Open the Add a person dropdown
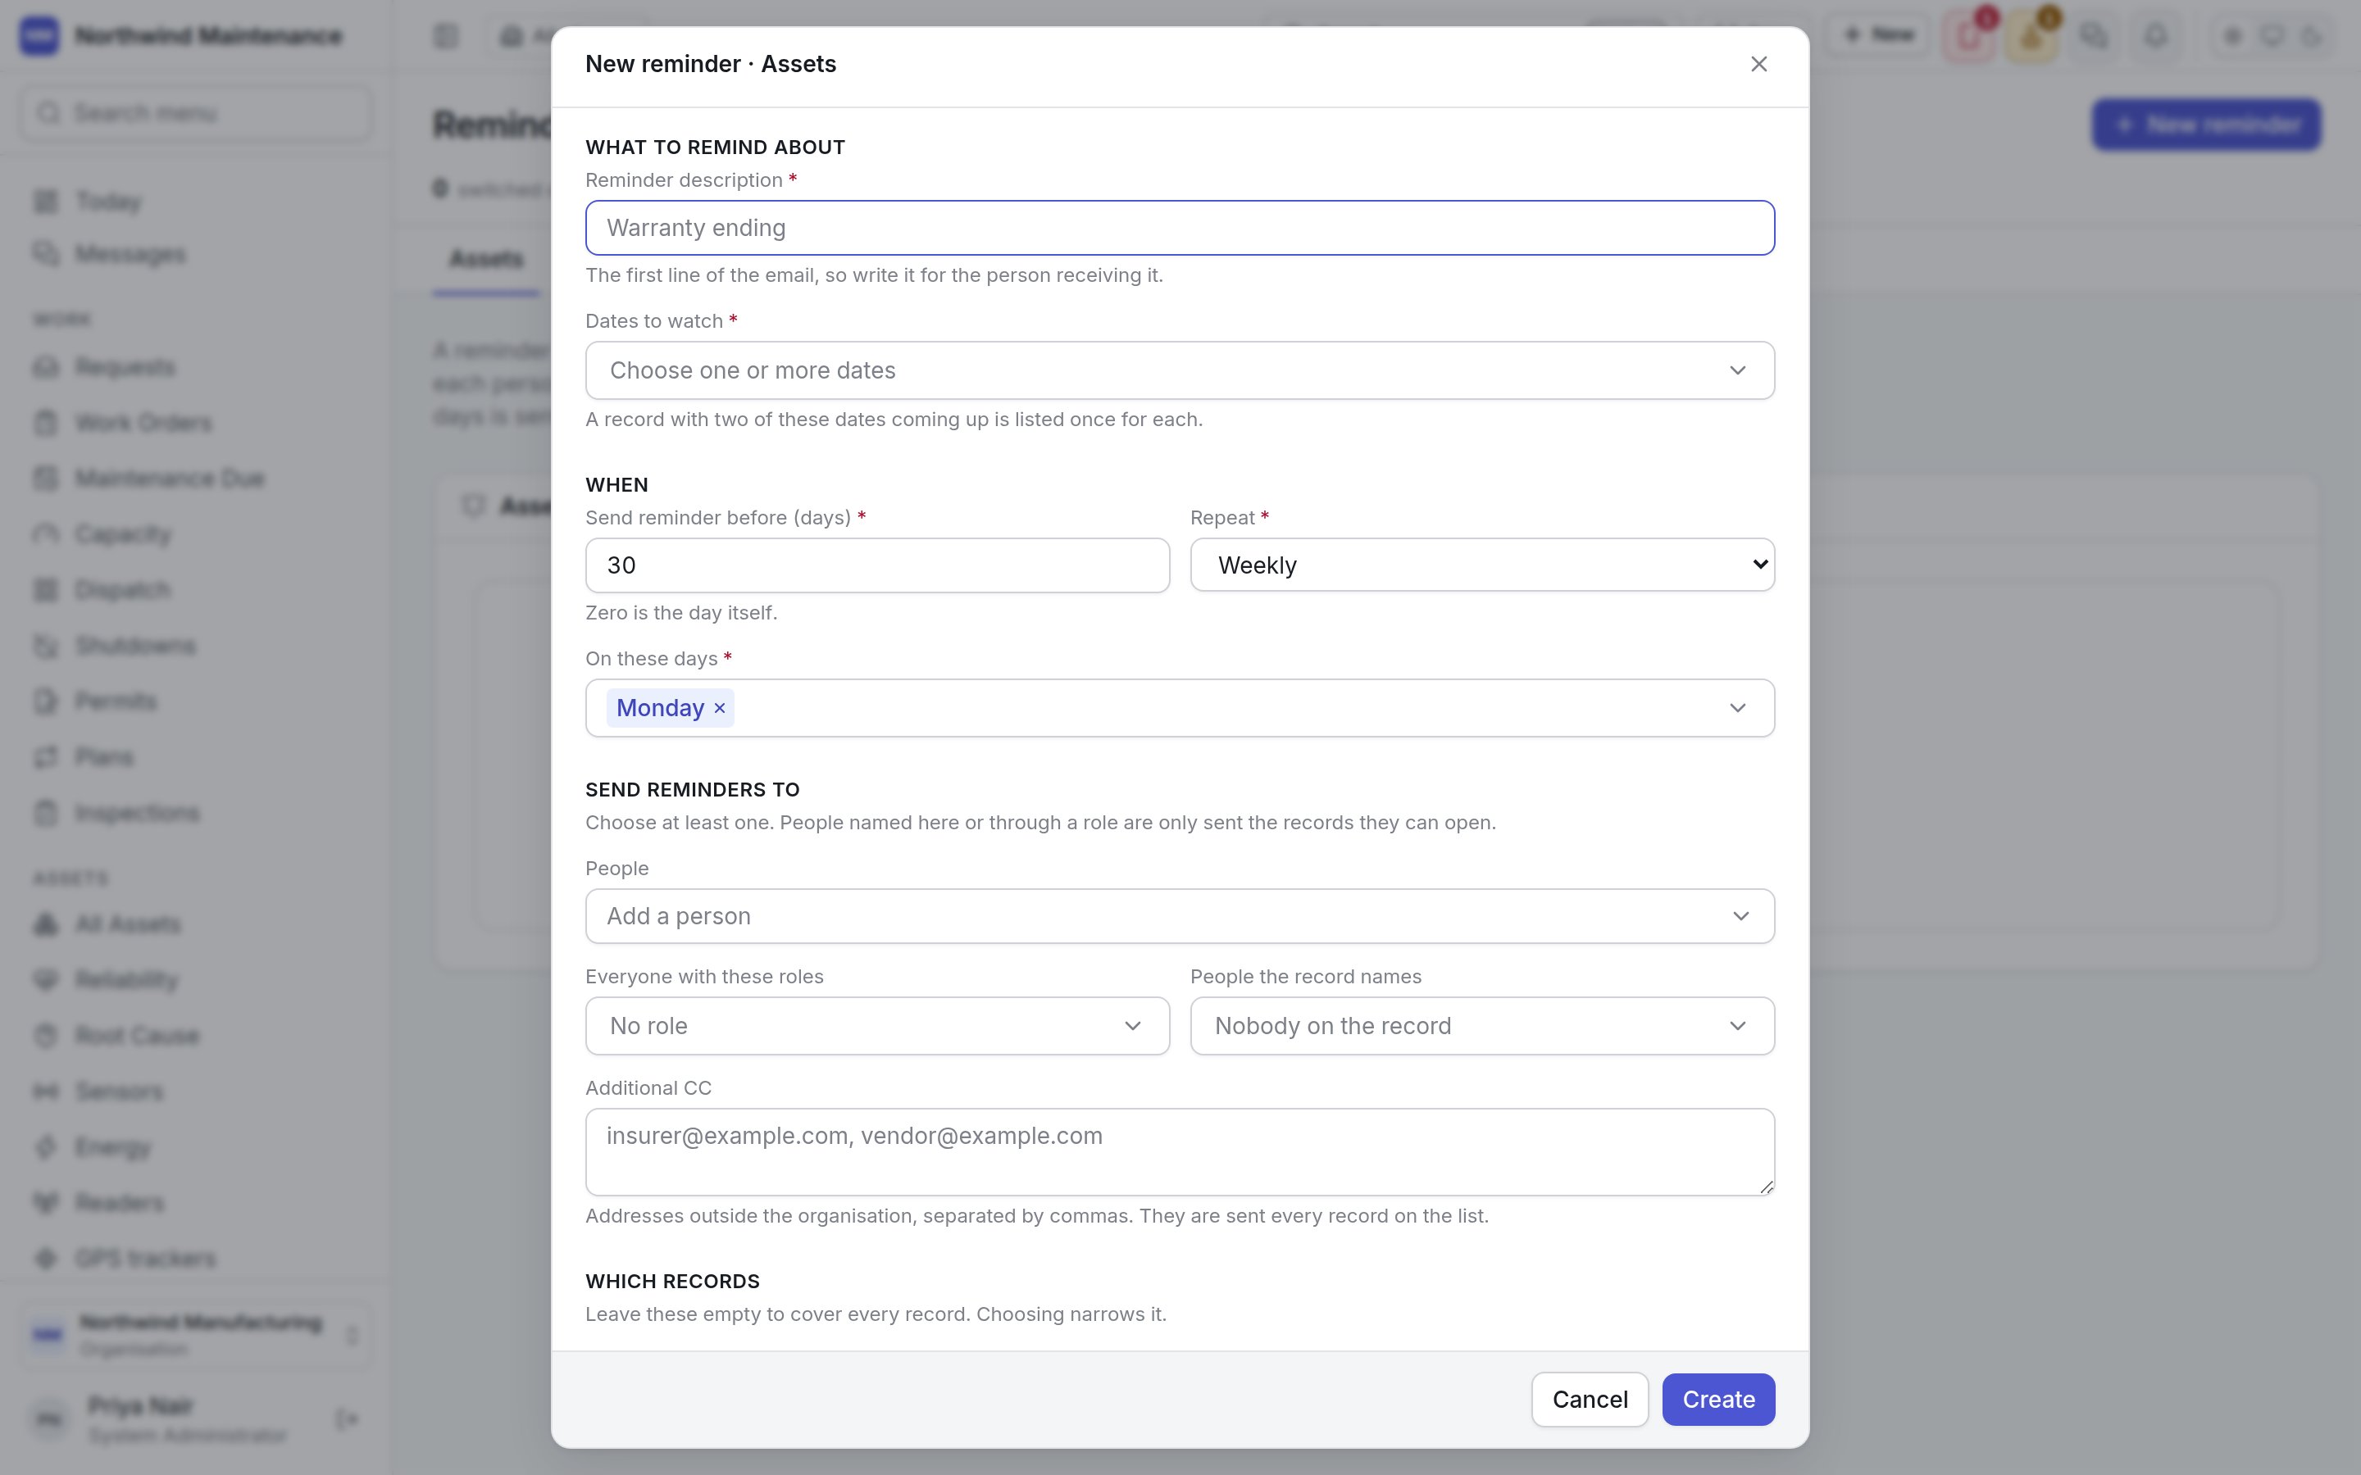The image size is (2361, 1475). click(1180, 916)
